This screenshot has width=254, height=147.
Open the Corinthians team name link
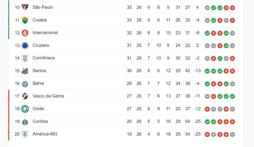44,58
